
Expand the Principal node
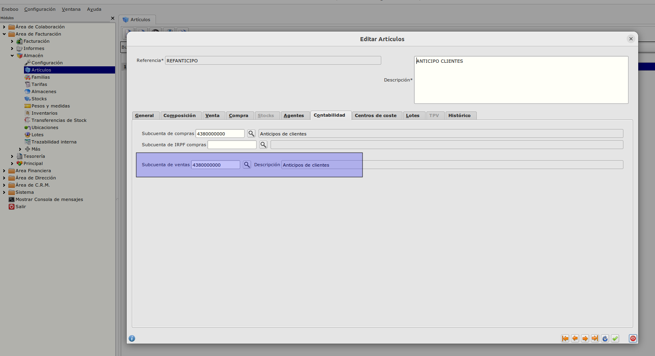point(12,163)
